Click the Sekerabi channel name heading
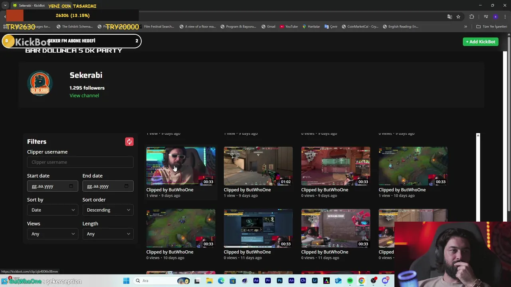Screen dimensions: 511x287 point(86,75)
